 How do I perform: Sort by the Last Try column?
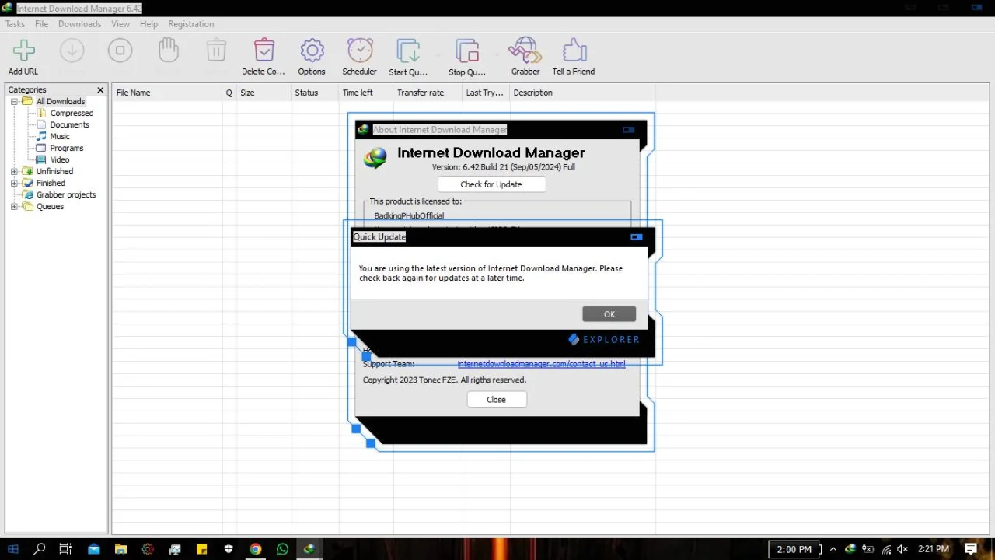pos(485,93)
